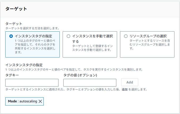The height and width of the screenshot is (114, 180).
Task: Click description text under インスタンスタグの指定 card
Action: point(35,46)
